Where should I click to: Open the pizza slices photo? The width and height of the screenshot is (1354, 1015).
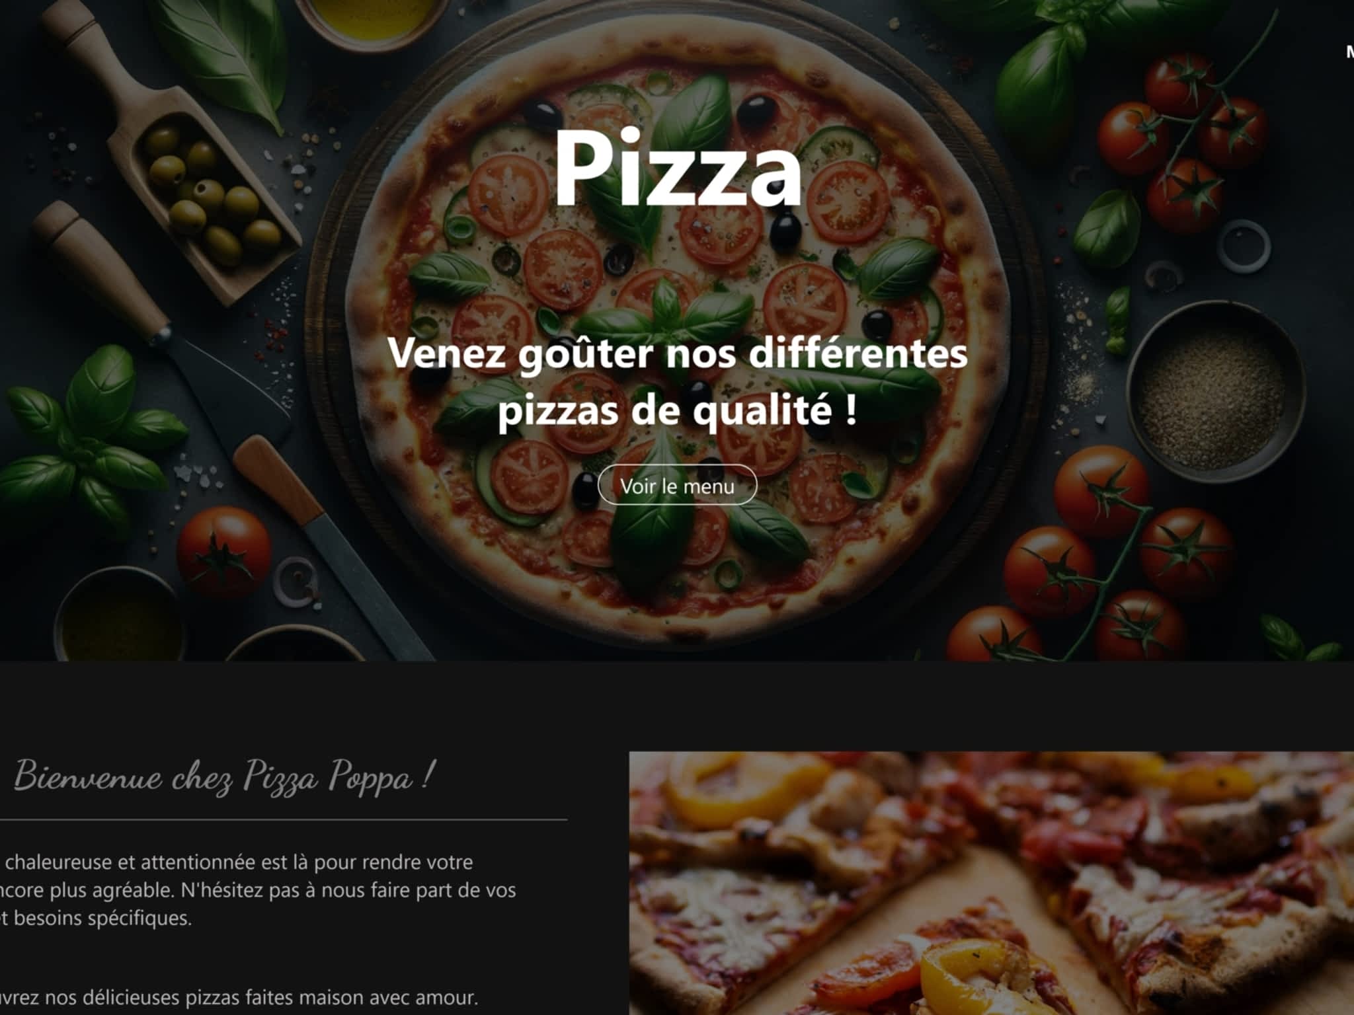[991, 883]
